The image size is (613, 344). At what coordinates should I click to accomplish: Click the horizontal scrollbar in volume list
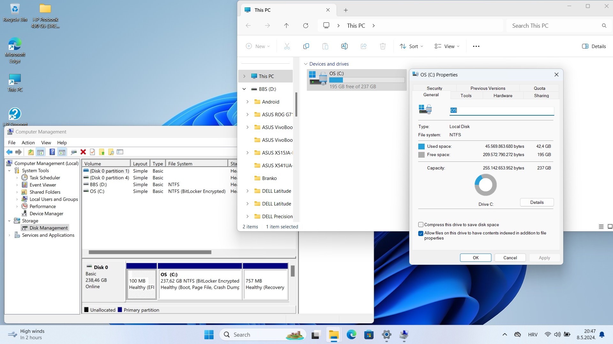click(150, 252)
